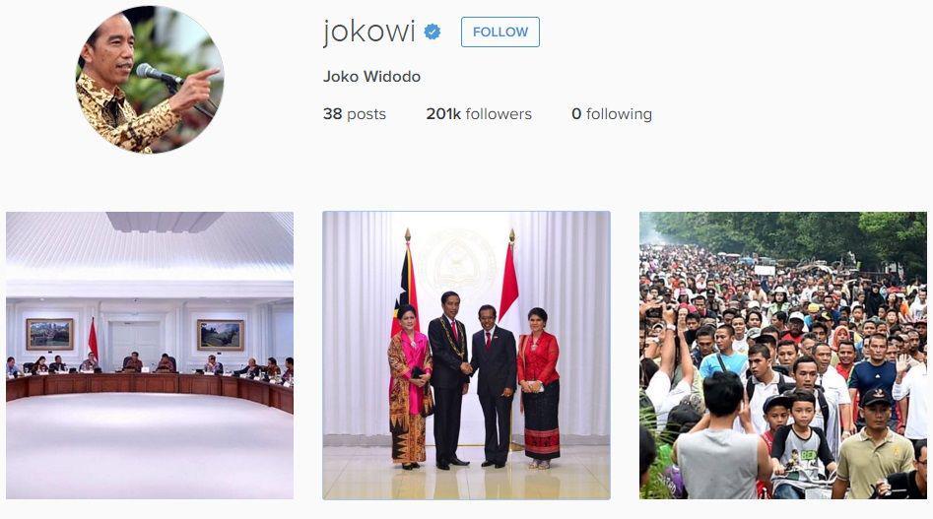933x519 pixels.
Task: Click the word 'posts' label
Action: (367, 114)
